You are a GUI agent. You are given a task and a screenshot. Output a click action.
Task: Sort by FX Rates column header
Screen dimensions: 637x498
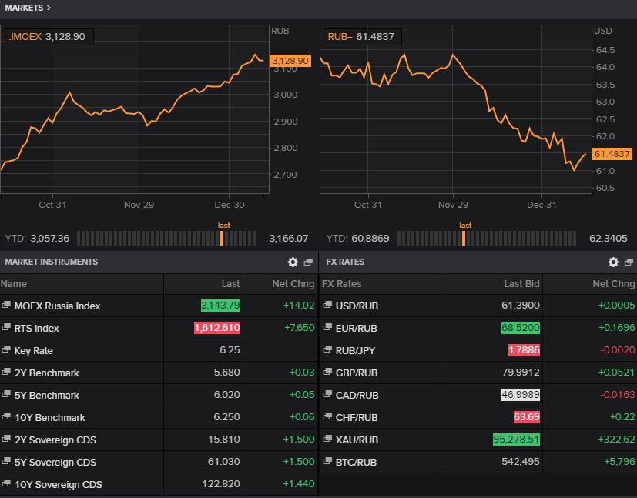[x=341, y=284]
